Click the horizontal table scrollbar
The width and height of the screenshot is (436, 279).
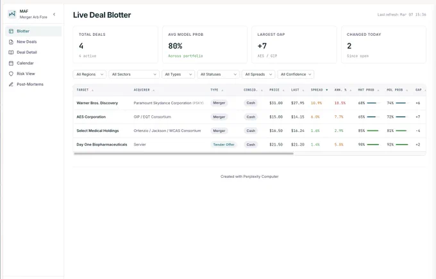[183, 154]
